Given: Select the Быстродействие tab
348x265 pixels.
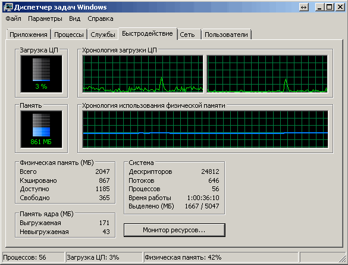Looking at the screenshot, I should 148,33.
